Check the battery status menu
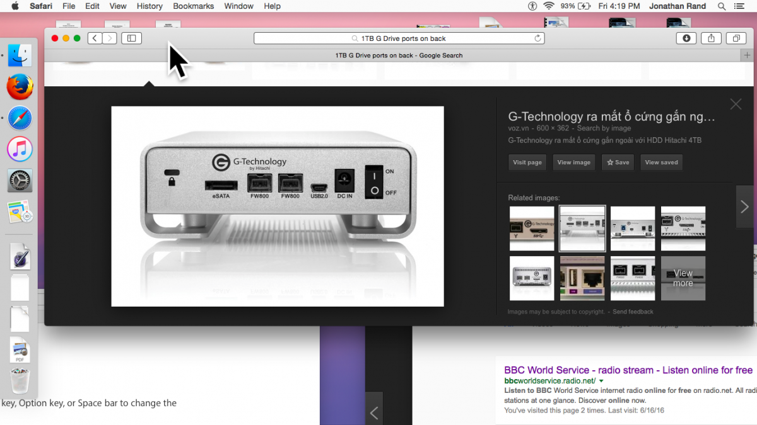Screen dimensions: 757x425 [575, 6]
